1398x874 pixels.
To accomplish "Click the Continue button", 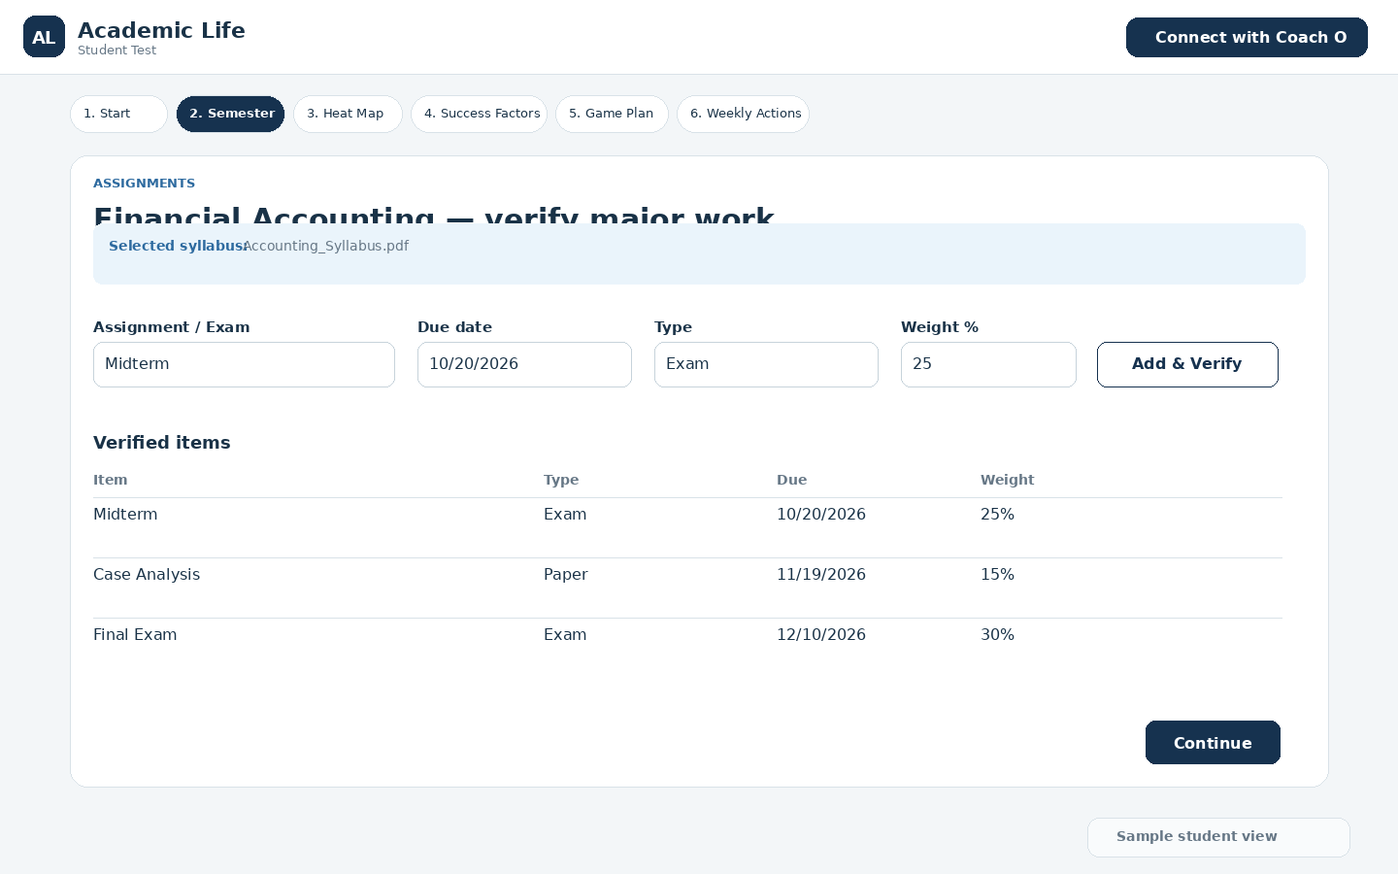I will tap(1213, 743).
